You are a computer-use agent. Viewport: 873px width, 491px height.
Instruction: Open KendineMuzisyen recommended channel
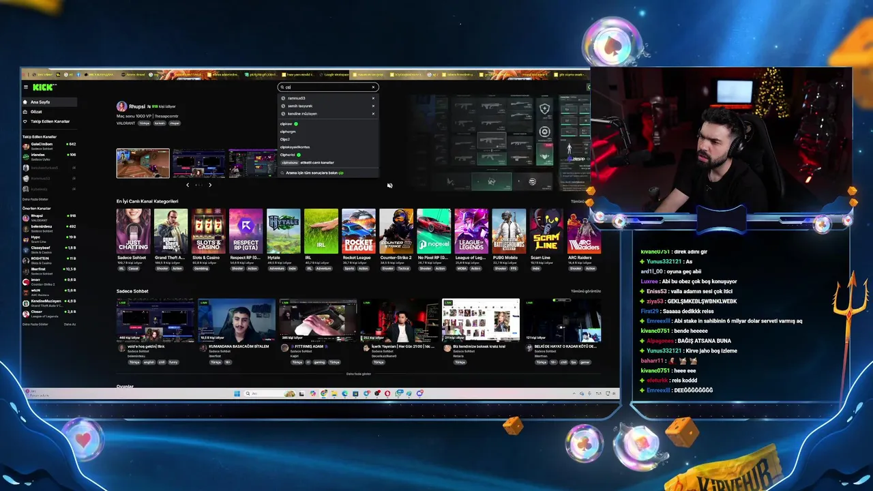(49, 302)
